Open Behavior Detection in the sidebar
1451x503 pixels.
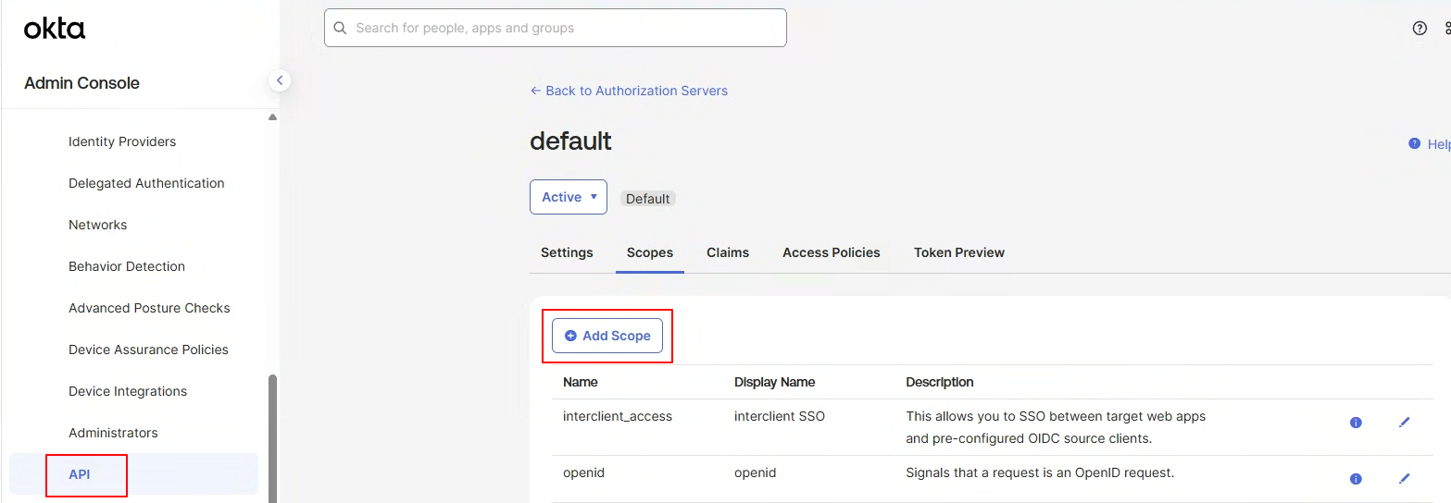(127, 266)
